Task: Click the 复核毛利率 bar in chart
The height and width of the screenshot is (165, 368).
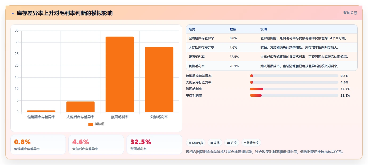Action: coord(159,79)
